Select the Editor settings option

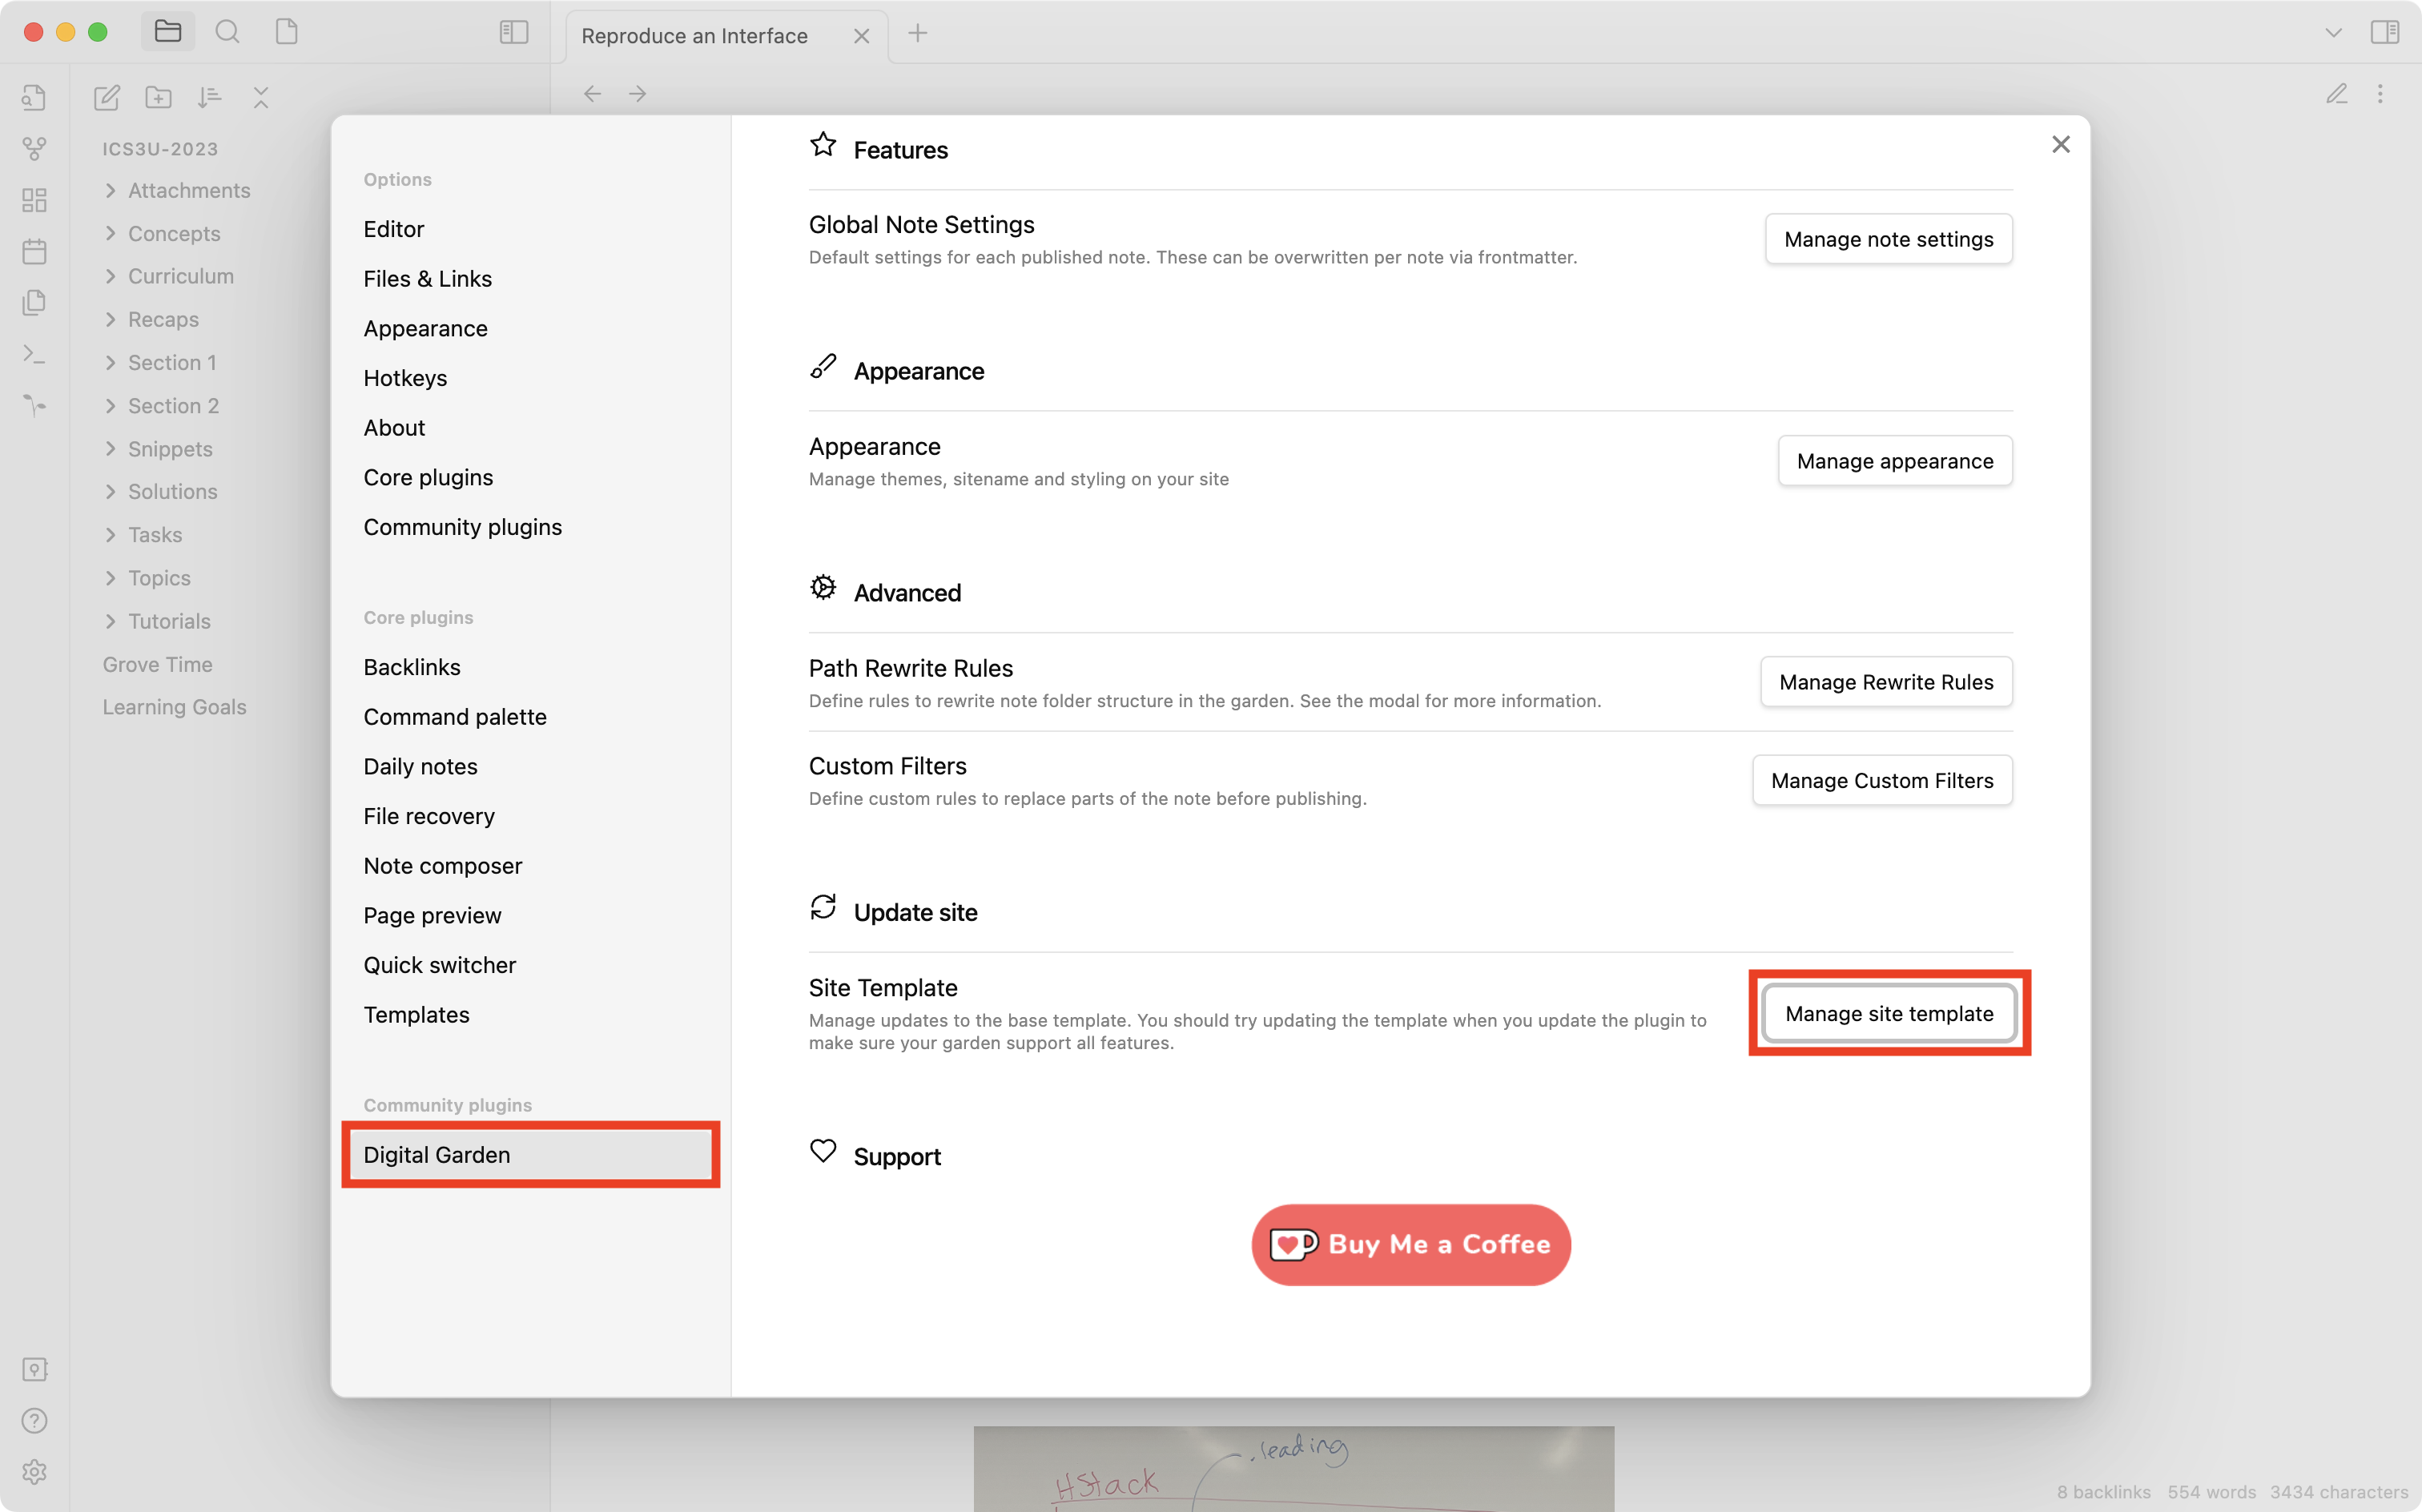(x=393, y=228)
